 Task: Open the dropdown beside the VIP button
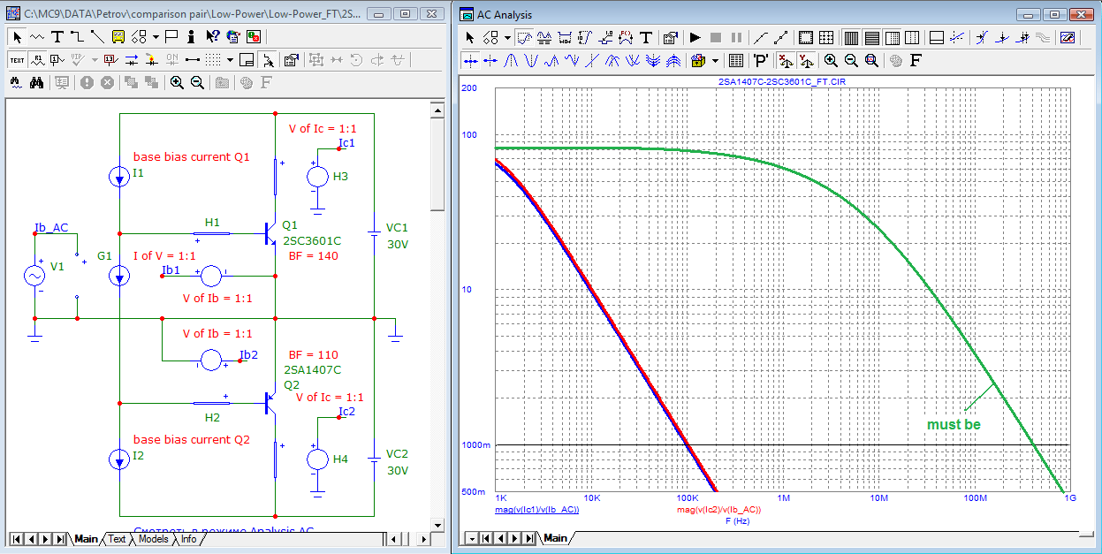[95, 60]
